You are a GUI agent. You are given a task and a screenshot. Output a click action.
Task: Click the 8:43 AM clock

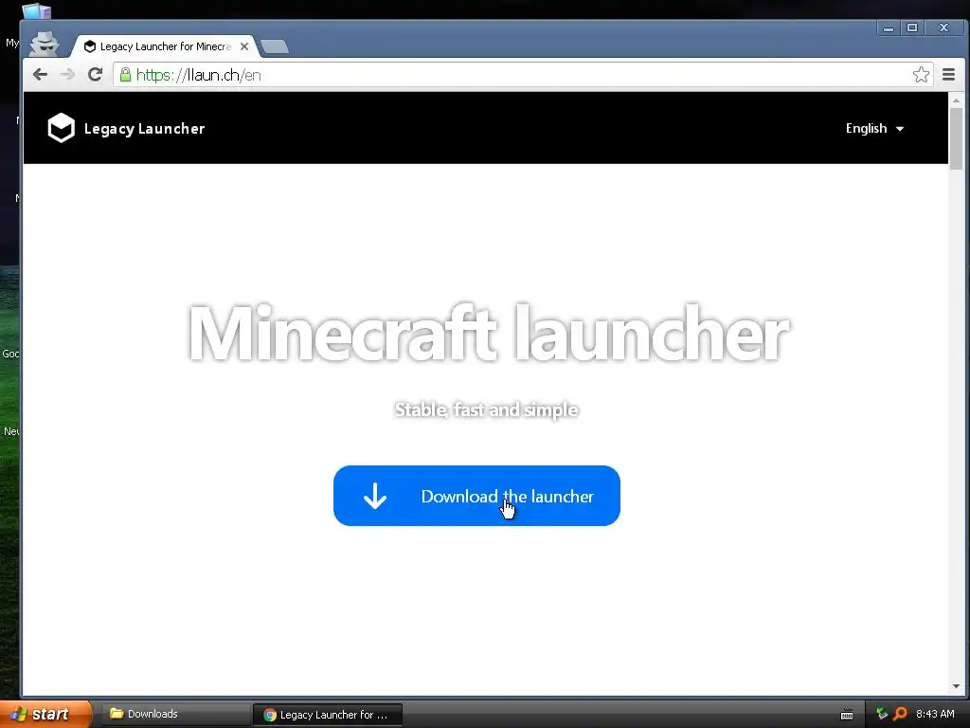(935, 714)
